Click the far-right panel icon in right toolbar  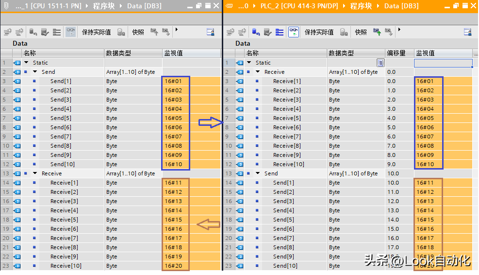click(468, 32)
